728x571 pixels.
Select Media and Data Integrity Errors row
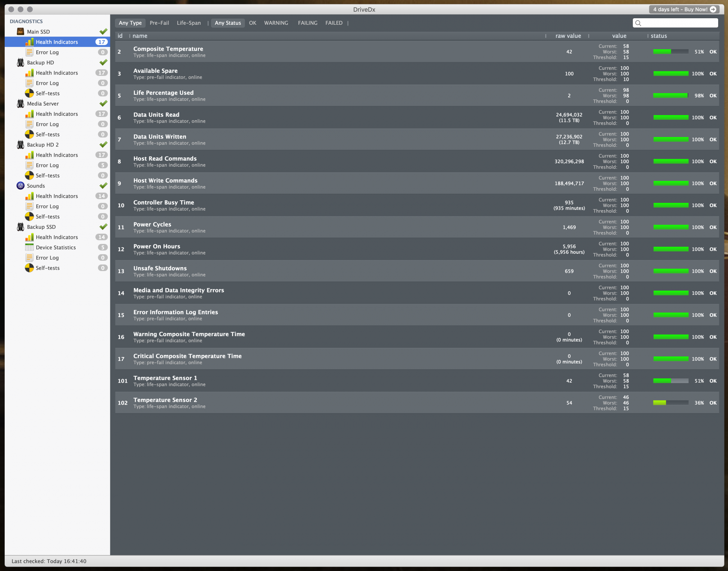(417, 293)
